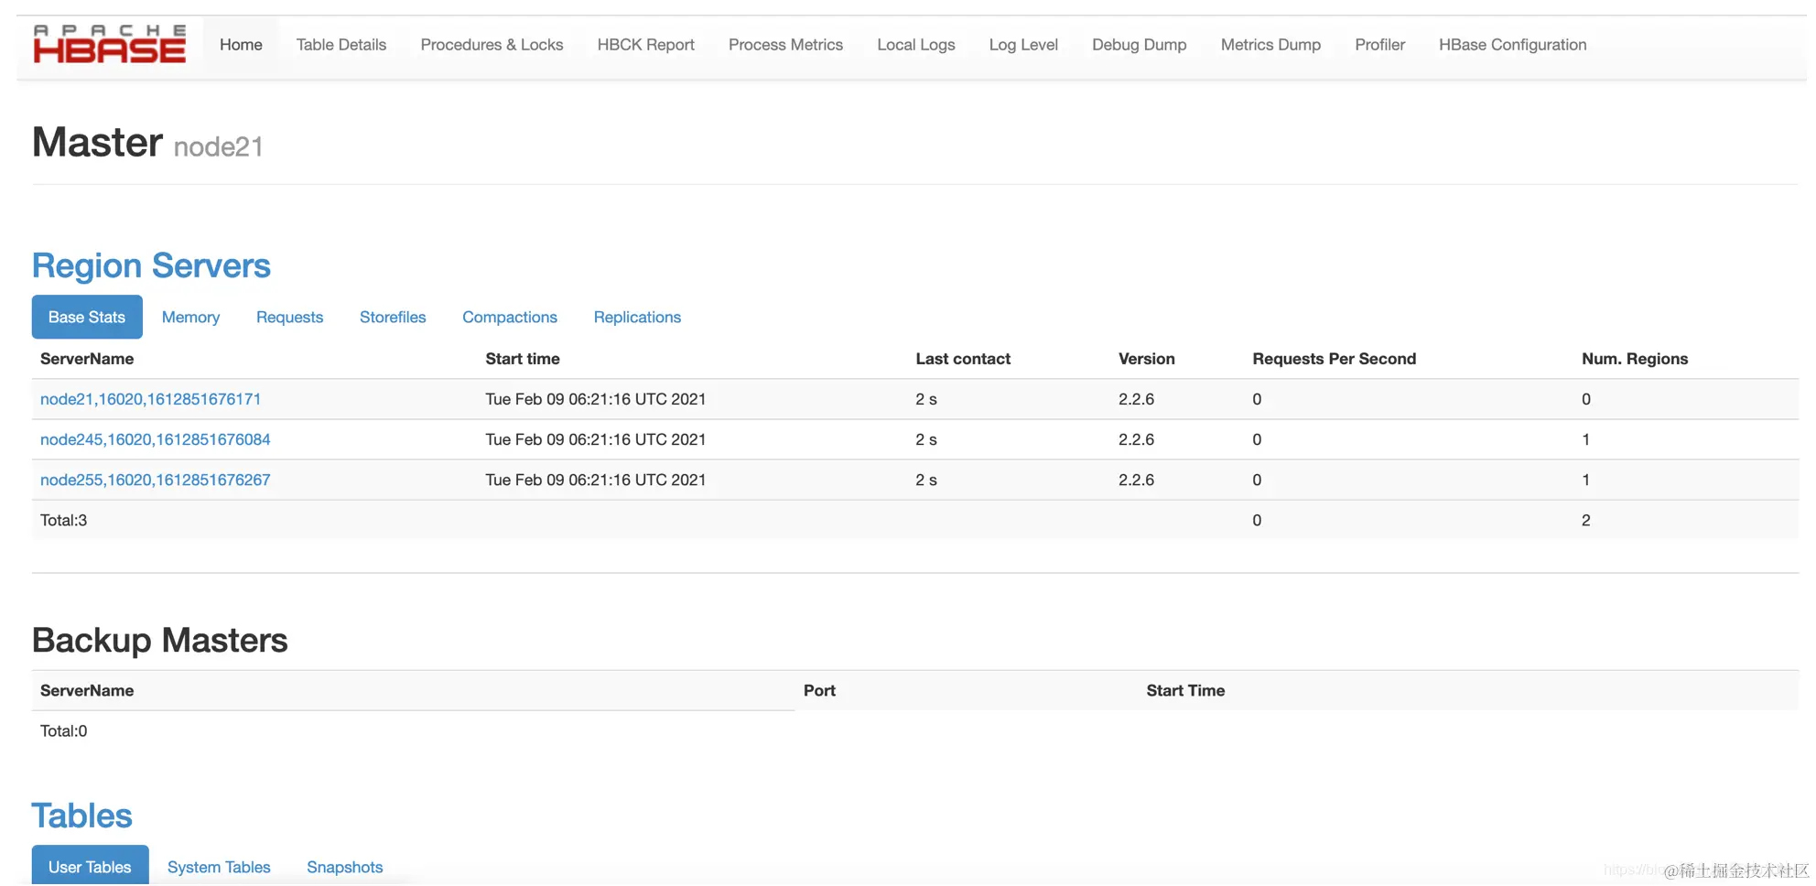The height and width of the screenshot is (886, 1816).
Task: Click the Region Servers heading link
Action: (x=151, y=265)
